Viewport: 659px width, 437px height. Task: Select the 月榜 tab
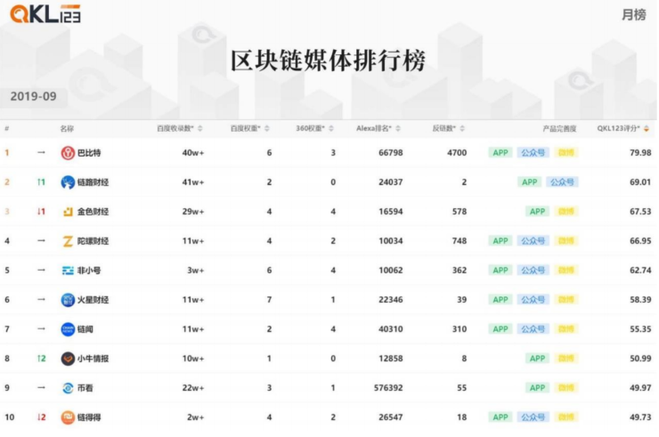click(x=634, y=15)
